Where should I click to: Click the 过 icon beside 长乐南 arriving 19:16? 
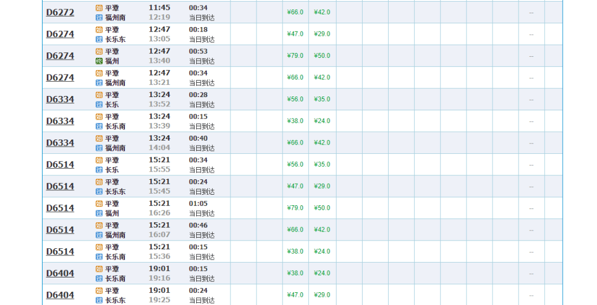(99, 279)
